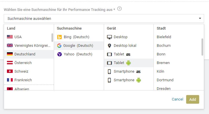Screen dimensions: 209x114
Task: Click the Cancel link
Action: pyautogui.click(x=177, y=99)
